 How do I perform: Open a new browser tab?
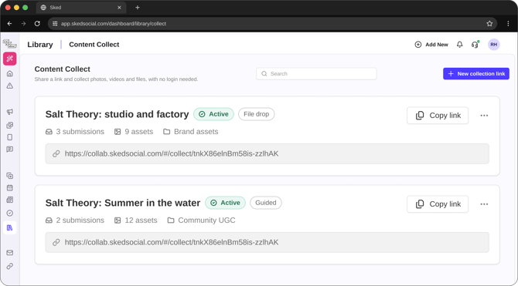pyautogui.click(x=138, y=7)
